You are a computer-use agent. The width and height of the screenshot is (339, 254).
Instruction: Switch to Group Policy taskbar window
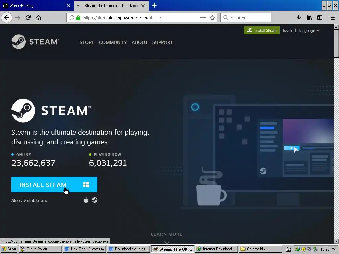(40, 249)
